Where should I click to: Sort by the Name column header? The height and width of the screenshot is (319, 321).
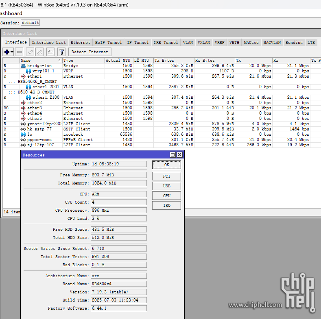tap(41, 60)
